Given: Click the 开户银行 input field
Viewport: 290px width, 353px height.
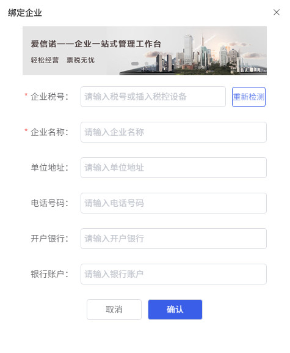Looking at the screenshot, I should click(173, 239).
